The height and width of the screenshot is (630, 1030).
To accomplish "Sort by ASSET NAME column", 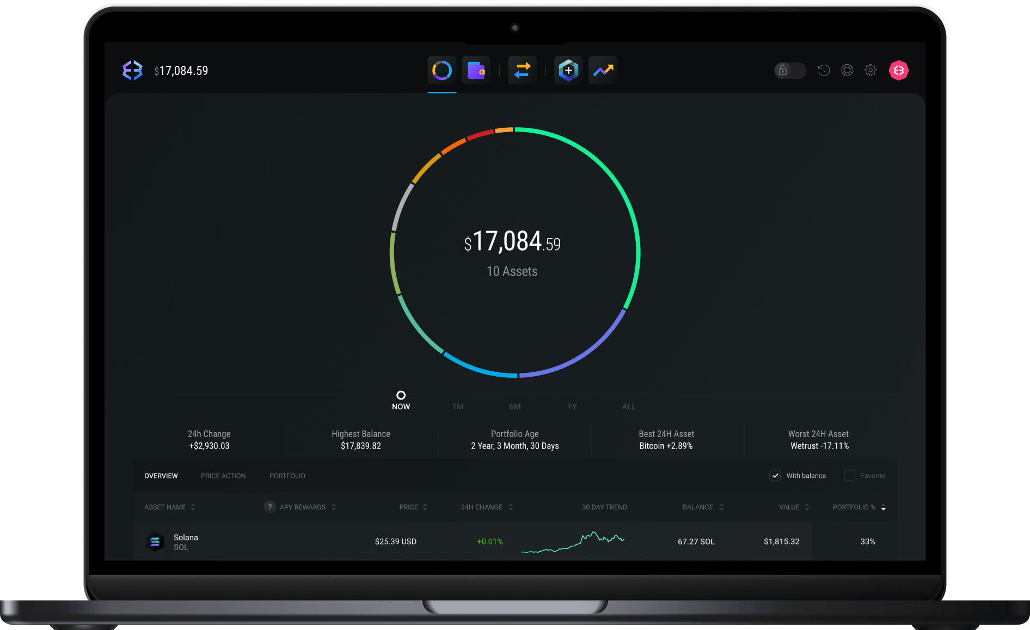I will [x=169, y=507].
